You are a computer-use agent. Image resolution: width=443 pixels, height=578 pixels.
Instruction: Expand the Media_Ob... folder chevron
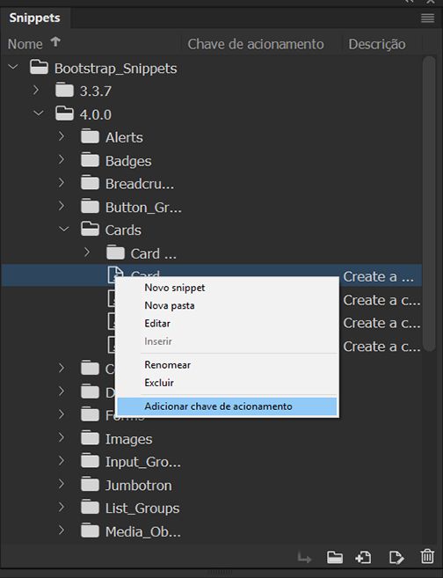pos(62,530)
